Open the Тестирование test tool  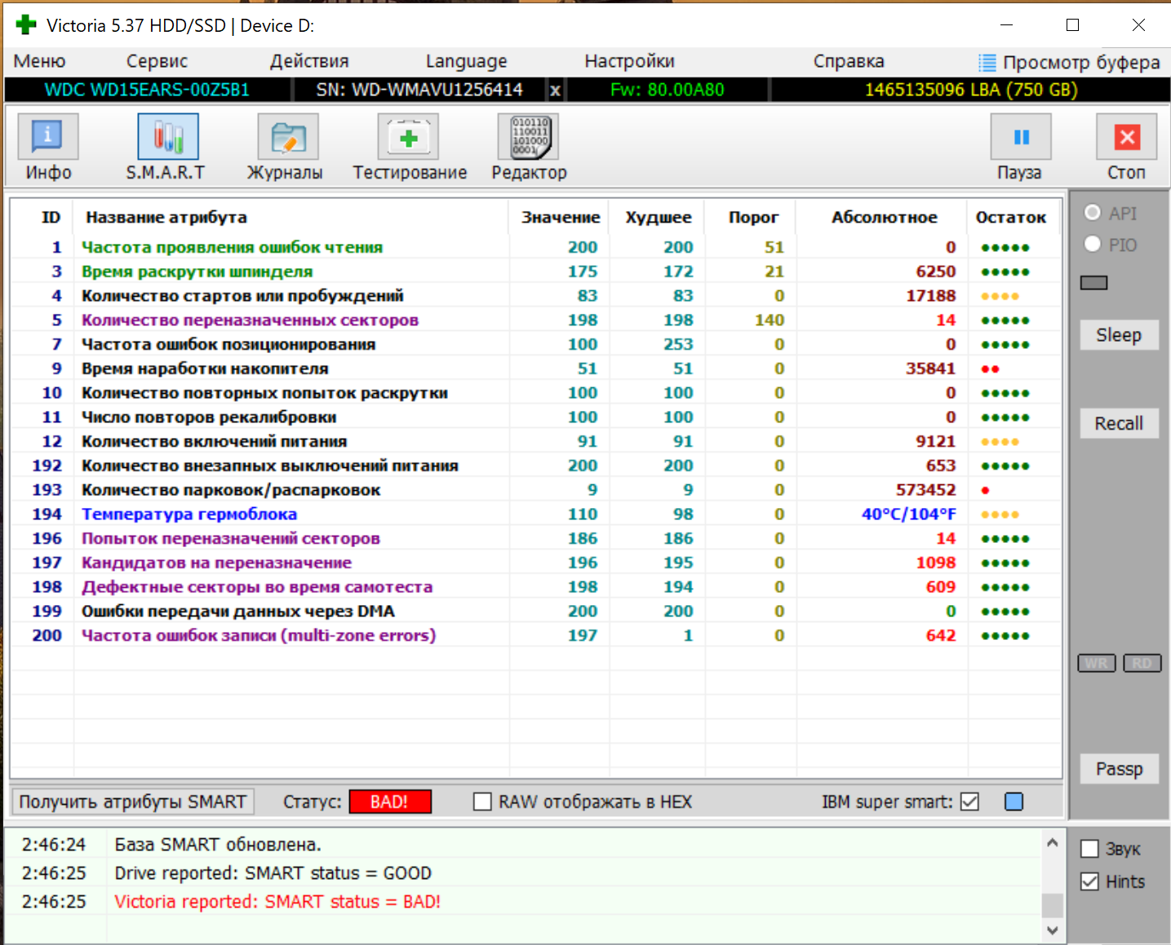pyautogui.click(x=408, y=137)
